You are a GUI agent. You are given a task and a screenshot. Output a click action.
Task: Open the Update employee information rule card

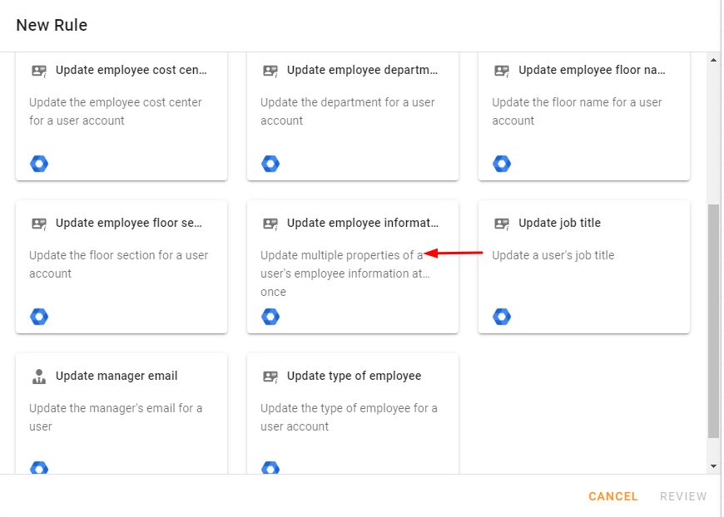353,267
